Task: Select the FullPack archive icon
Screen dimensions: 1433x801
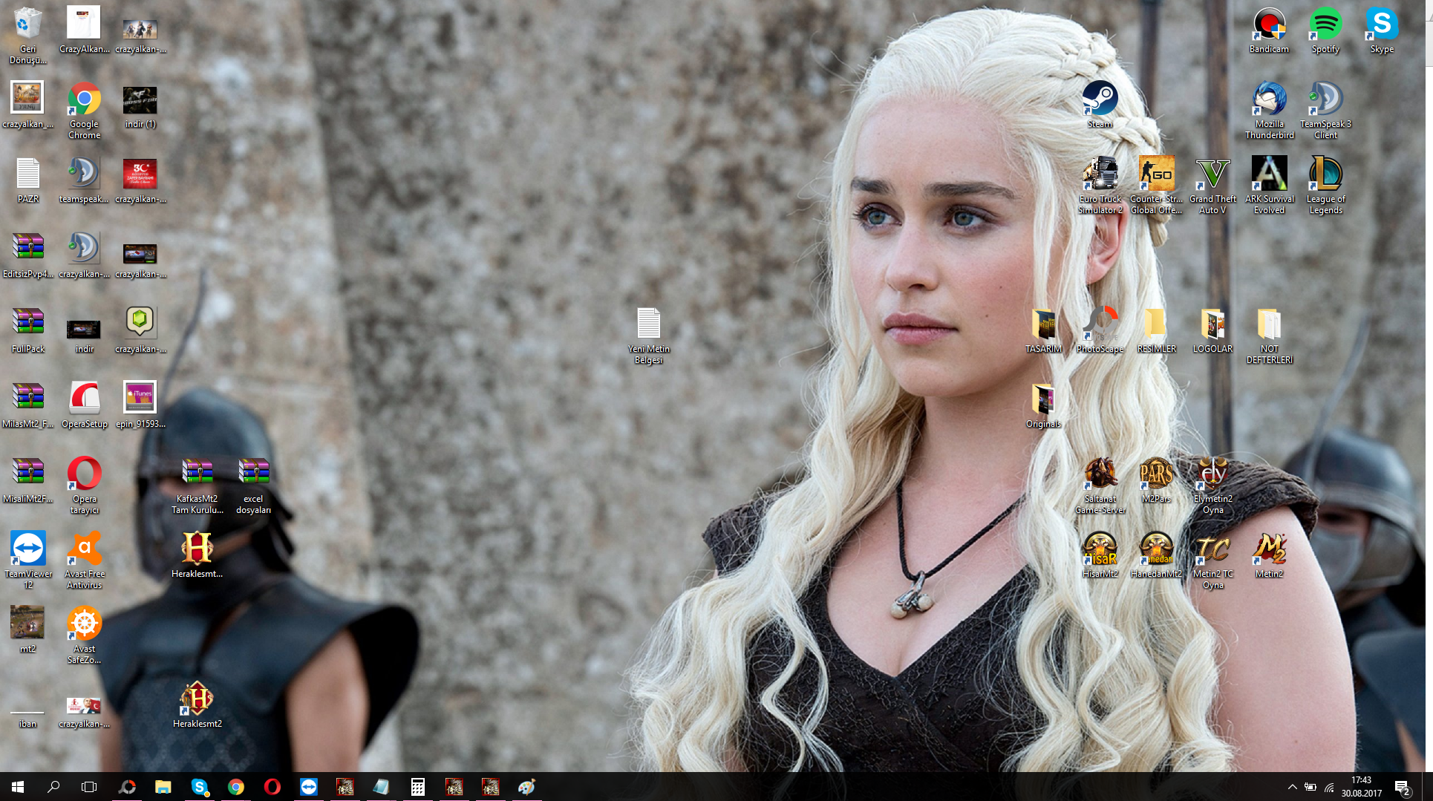Action: [27, 330]
